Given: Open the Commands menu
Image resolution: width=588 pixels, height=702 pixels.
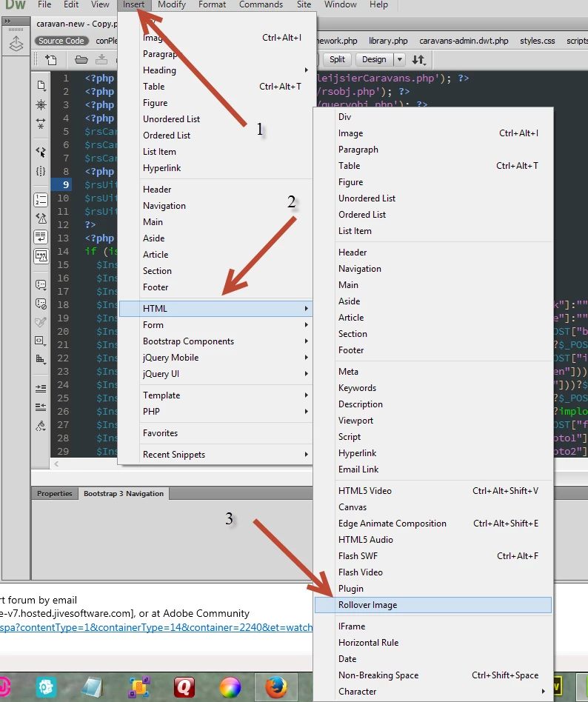Looking at the screenshot, I should (x=261, y=5).
